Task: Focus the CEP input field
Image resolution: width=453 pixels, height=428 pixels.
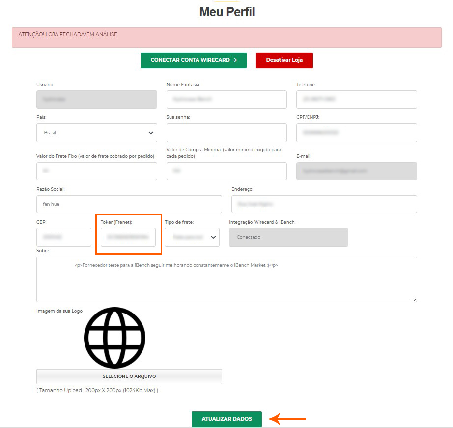Action: (63, 237)
